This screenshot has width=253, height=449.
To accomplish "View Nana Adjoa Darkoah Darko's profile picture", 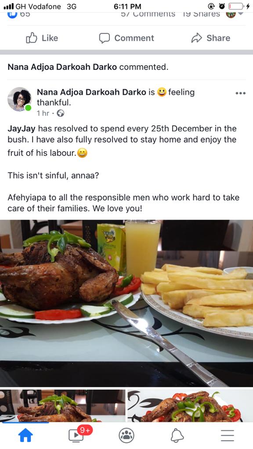I will tap(19, 99).
